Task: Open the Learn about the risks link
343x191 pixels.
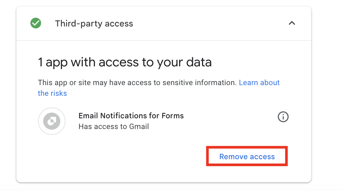Action: [x=259, y=83]
